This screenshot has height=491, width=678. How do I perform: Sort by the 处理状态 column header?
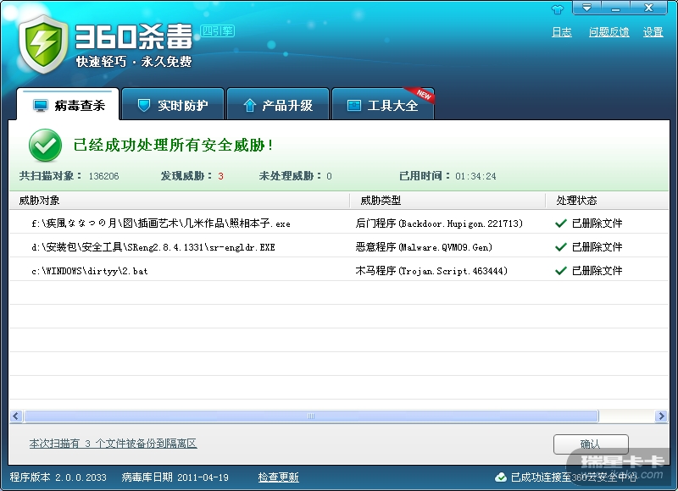coord(607,201)
